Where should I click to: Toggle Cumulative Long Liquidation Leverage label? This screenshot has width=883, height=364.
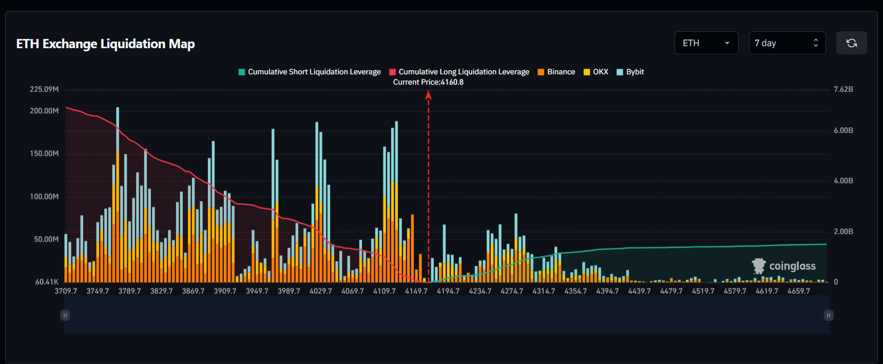[x=464, y=72]
